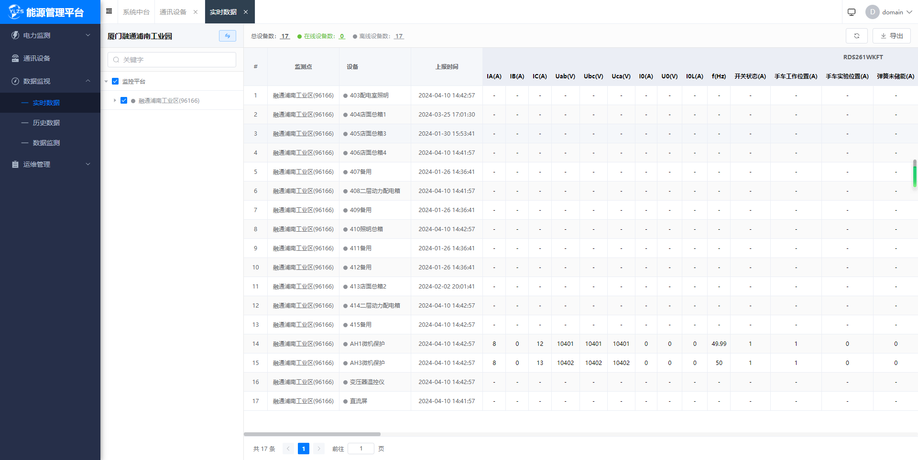Viewport: 918px width, 460px height.
Task: Click the 监测点 column header
Action: [x=303, y=67]
